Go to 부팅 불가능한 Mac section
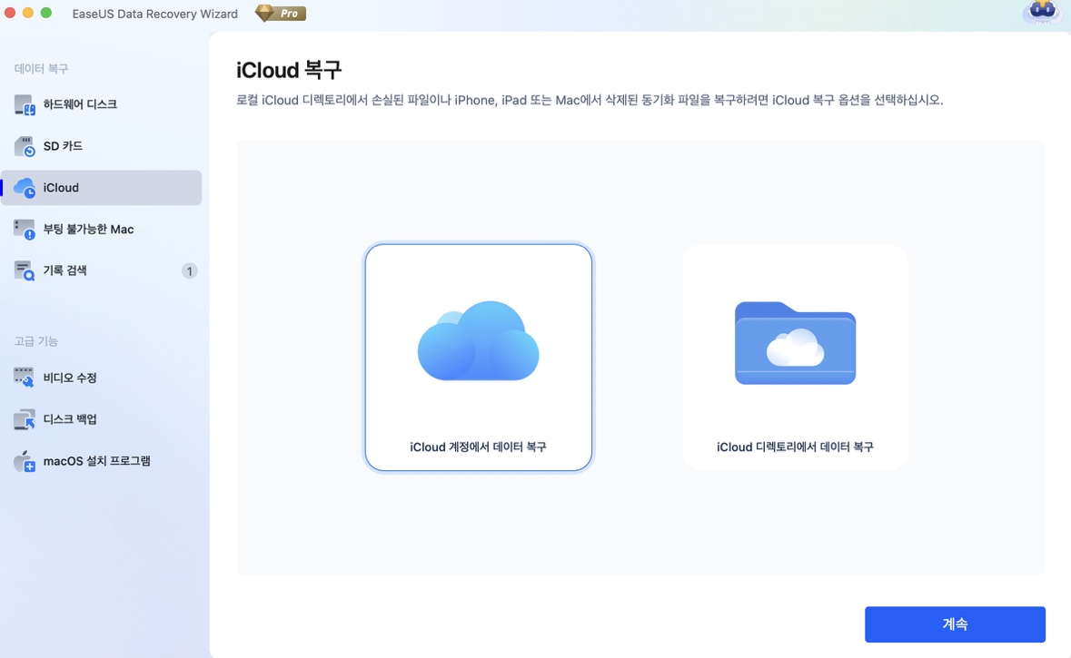1071x658 pixels. click(101, 230)
